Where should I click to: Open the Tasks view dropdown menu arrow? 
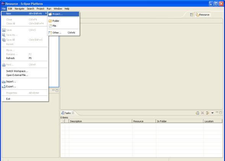pos(212,113)
